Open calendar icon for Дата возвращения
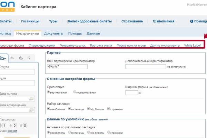 point(31,110)
